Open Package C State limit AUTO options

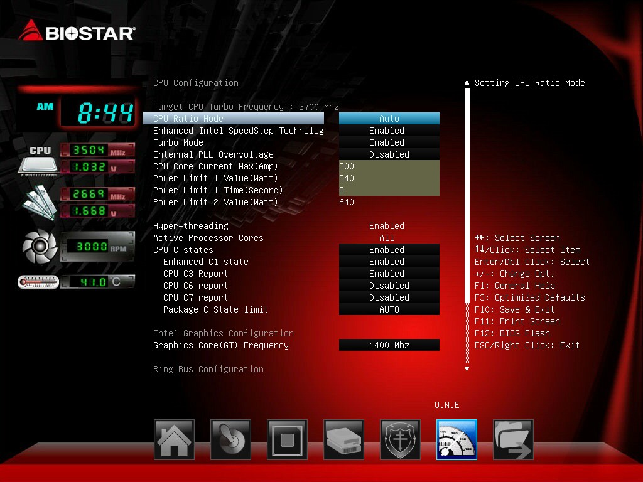pyautogui.click(x=389, y=309)
